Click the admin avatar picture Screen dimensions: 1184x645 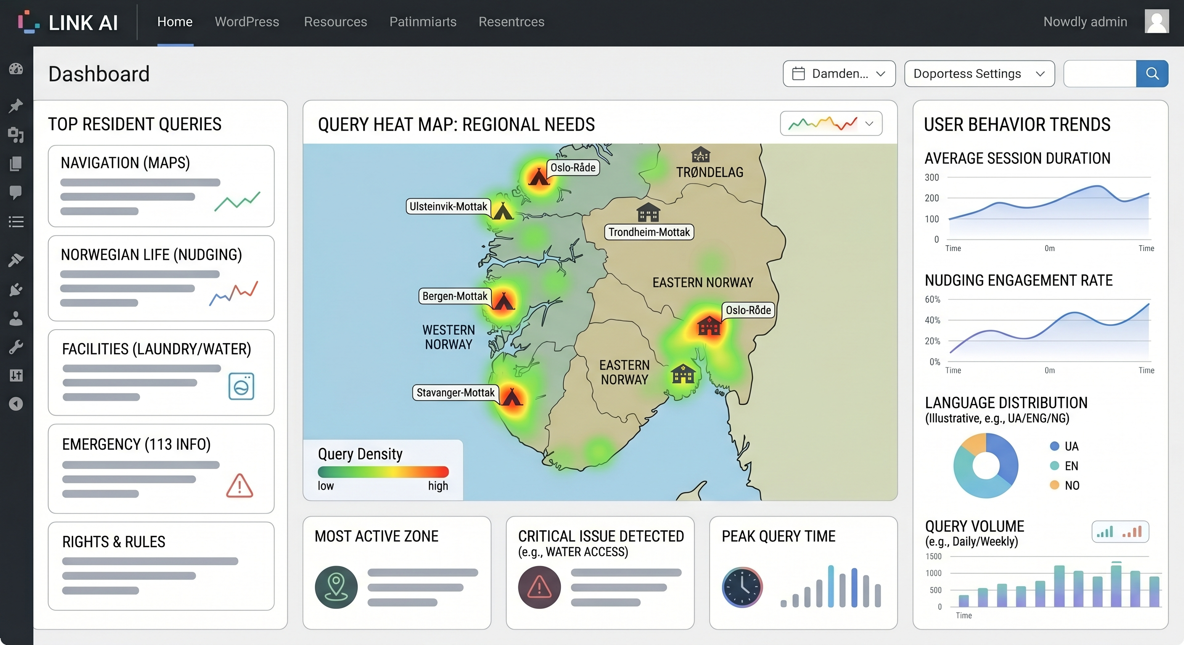pyautogui.click(x=1156, y=21)
